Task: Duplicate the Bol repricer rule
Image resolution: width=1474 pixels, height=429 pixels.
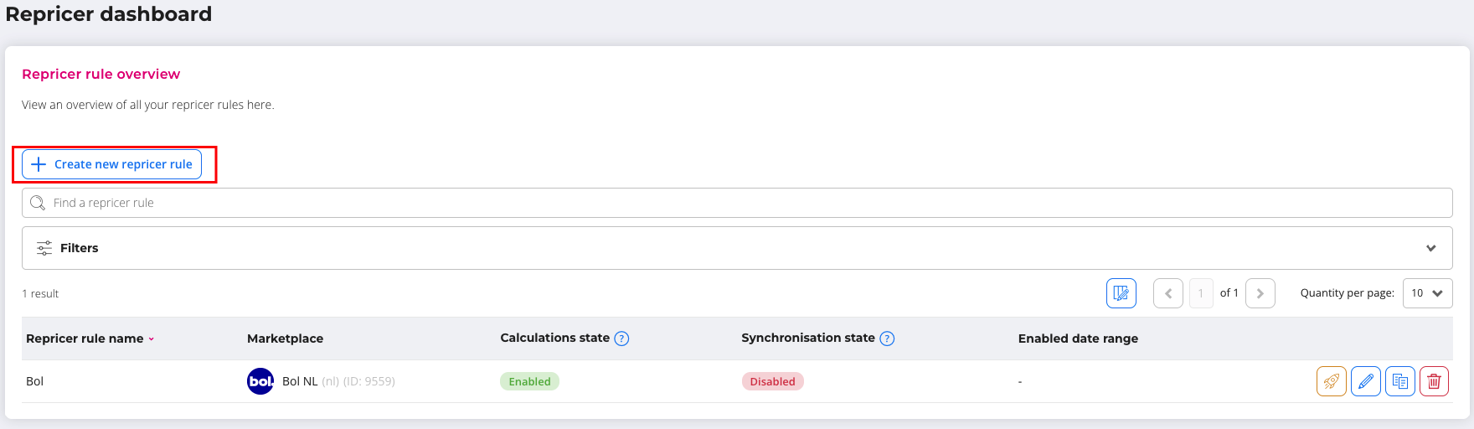Action: pos(1399,381)
